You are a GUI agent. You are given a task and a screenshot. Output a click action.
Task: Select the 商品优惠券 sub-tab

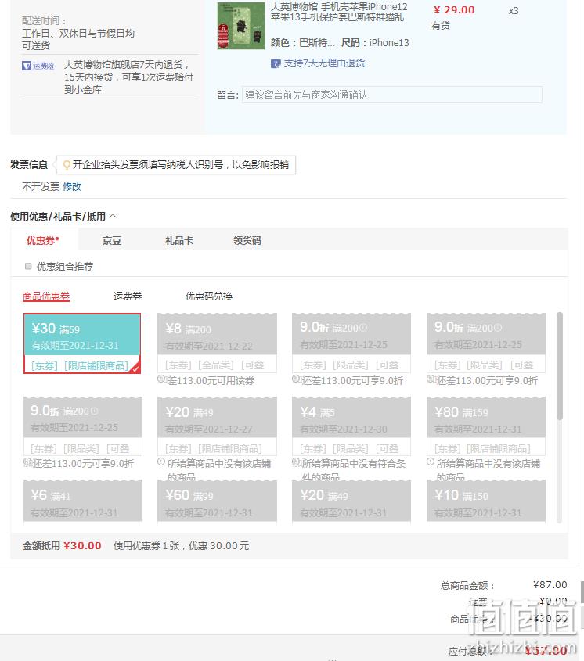point(46,296)
